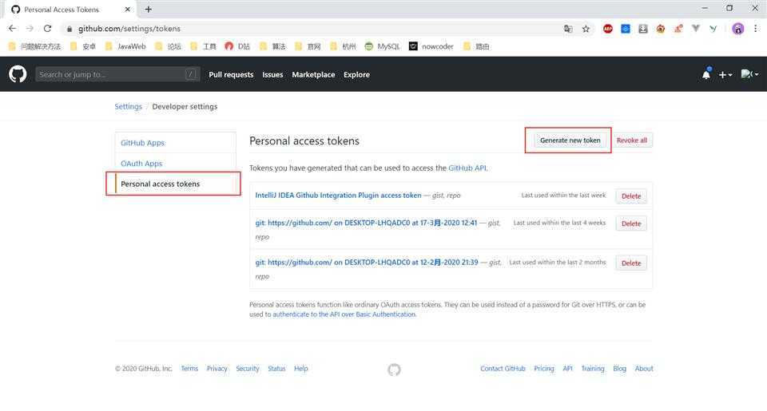Open About in the footer
The width and height of the screenshot is (767, 411).
pyautogui.click(x=644, y=369)
